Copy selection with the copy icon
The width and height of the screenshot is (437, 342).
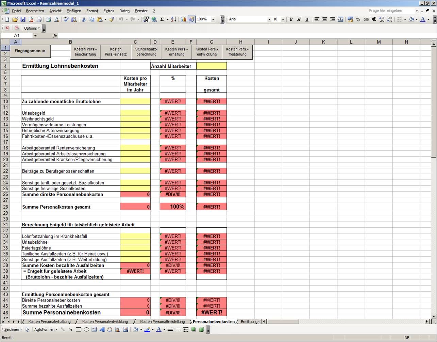pos(91,19)
